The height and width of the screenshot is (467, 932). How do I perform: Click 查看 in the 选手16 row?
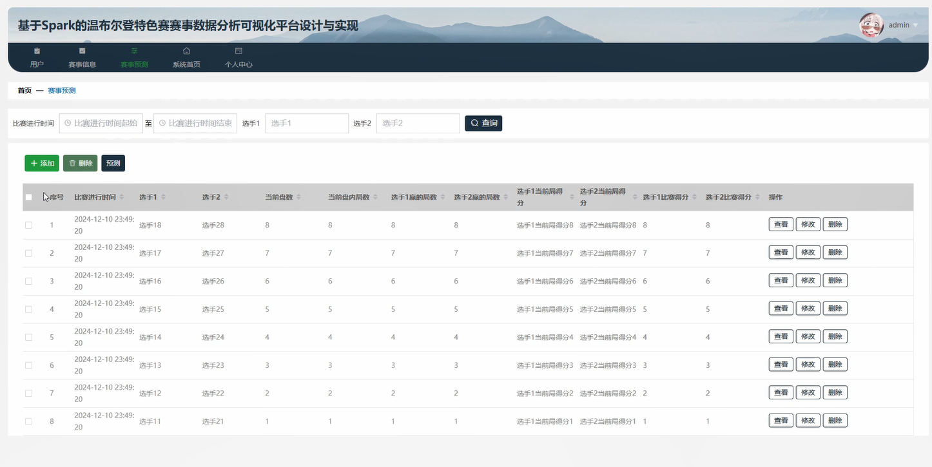[x=781, y=280]
